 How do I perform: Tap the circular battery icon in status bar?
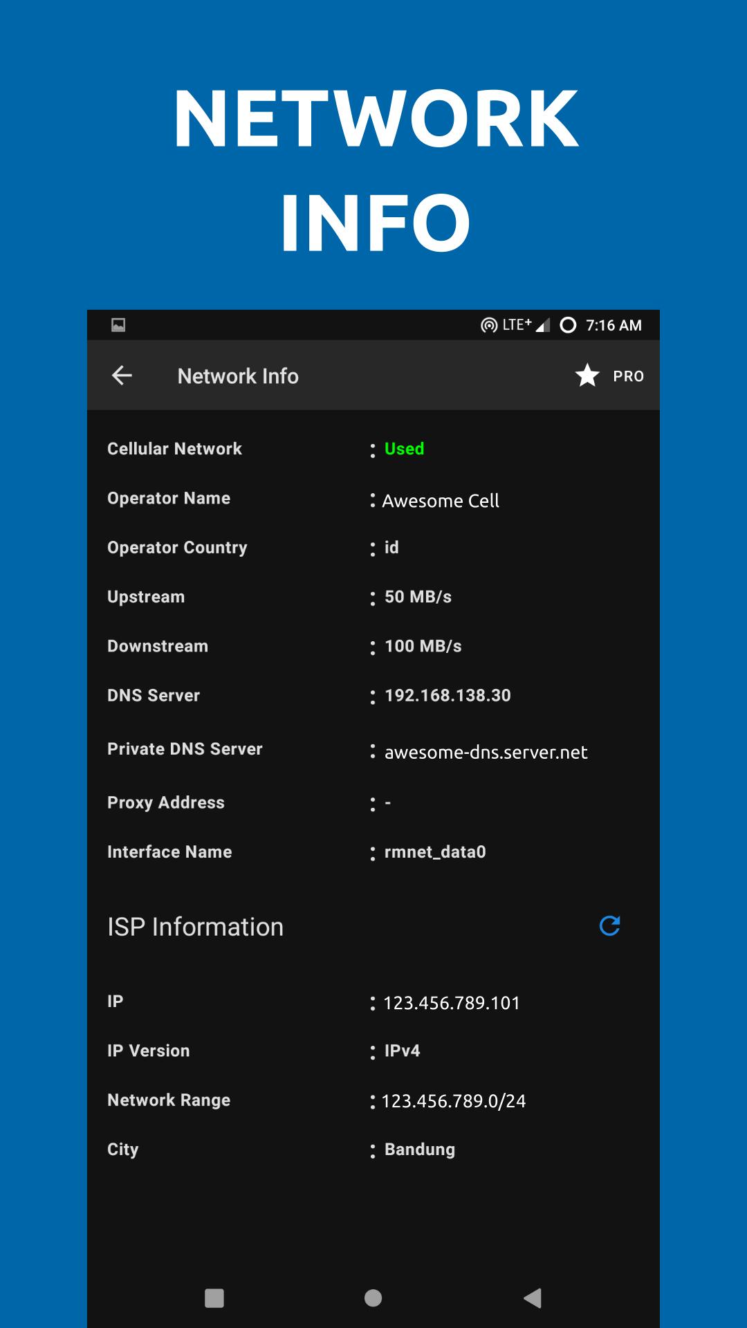pos(568,325)
